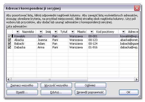Open the Adres e-mail column filter arrow

click(124, 32)
